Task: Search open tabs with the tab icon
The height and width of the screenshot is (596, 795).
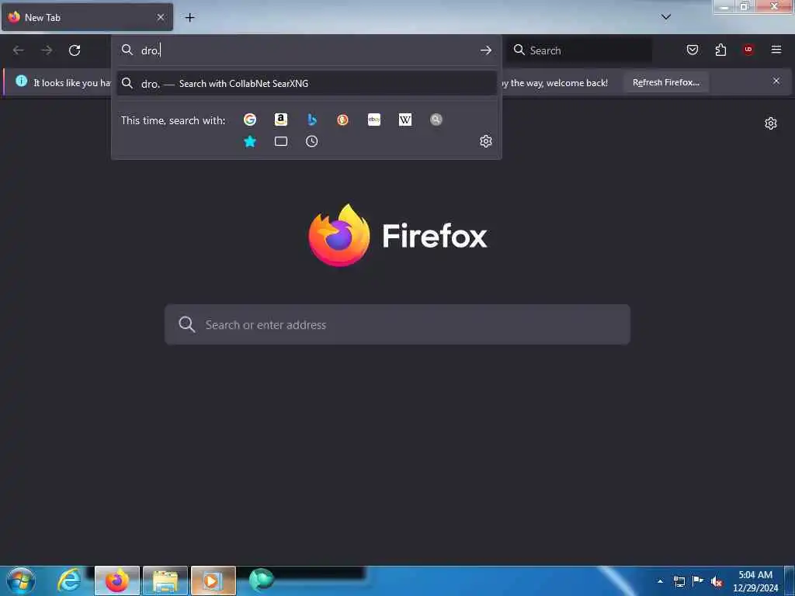Action: click(x=281, y=141)
